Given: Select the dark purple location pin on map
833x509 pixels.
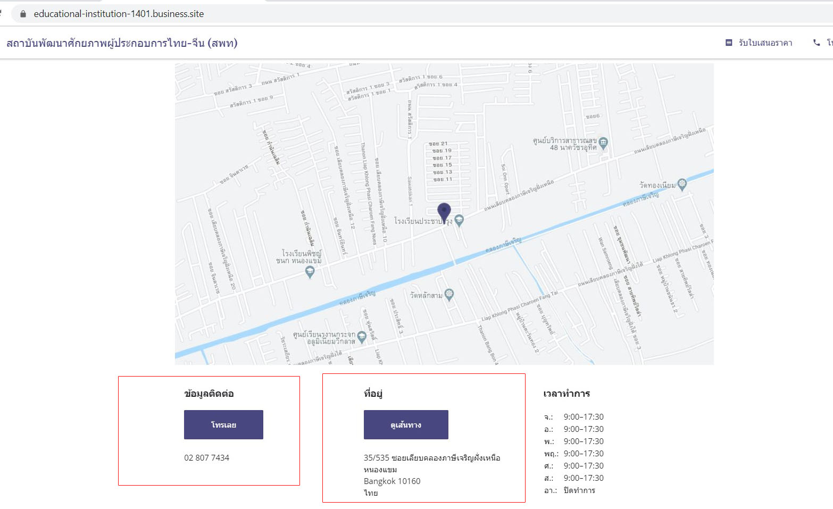Looking at the screenshot, I should pyautogui.click(x=444, y=212).
